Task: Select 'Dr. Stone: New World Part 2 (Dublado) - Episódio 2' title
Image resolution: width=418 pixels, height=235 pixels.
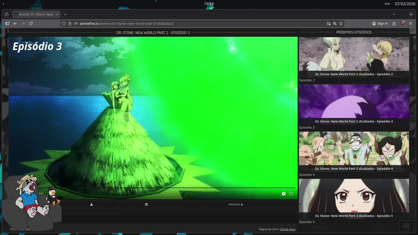Action: pyautogui.click(x=354, y=74)
